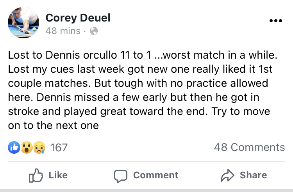
Task: Tap the speech bubble Comment icon
Action: point(121,176)
